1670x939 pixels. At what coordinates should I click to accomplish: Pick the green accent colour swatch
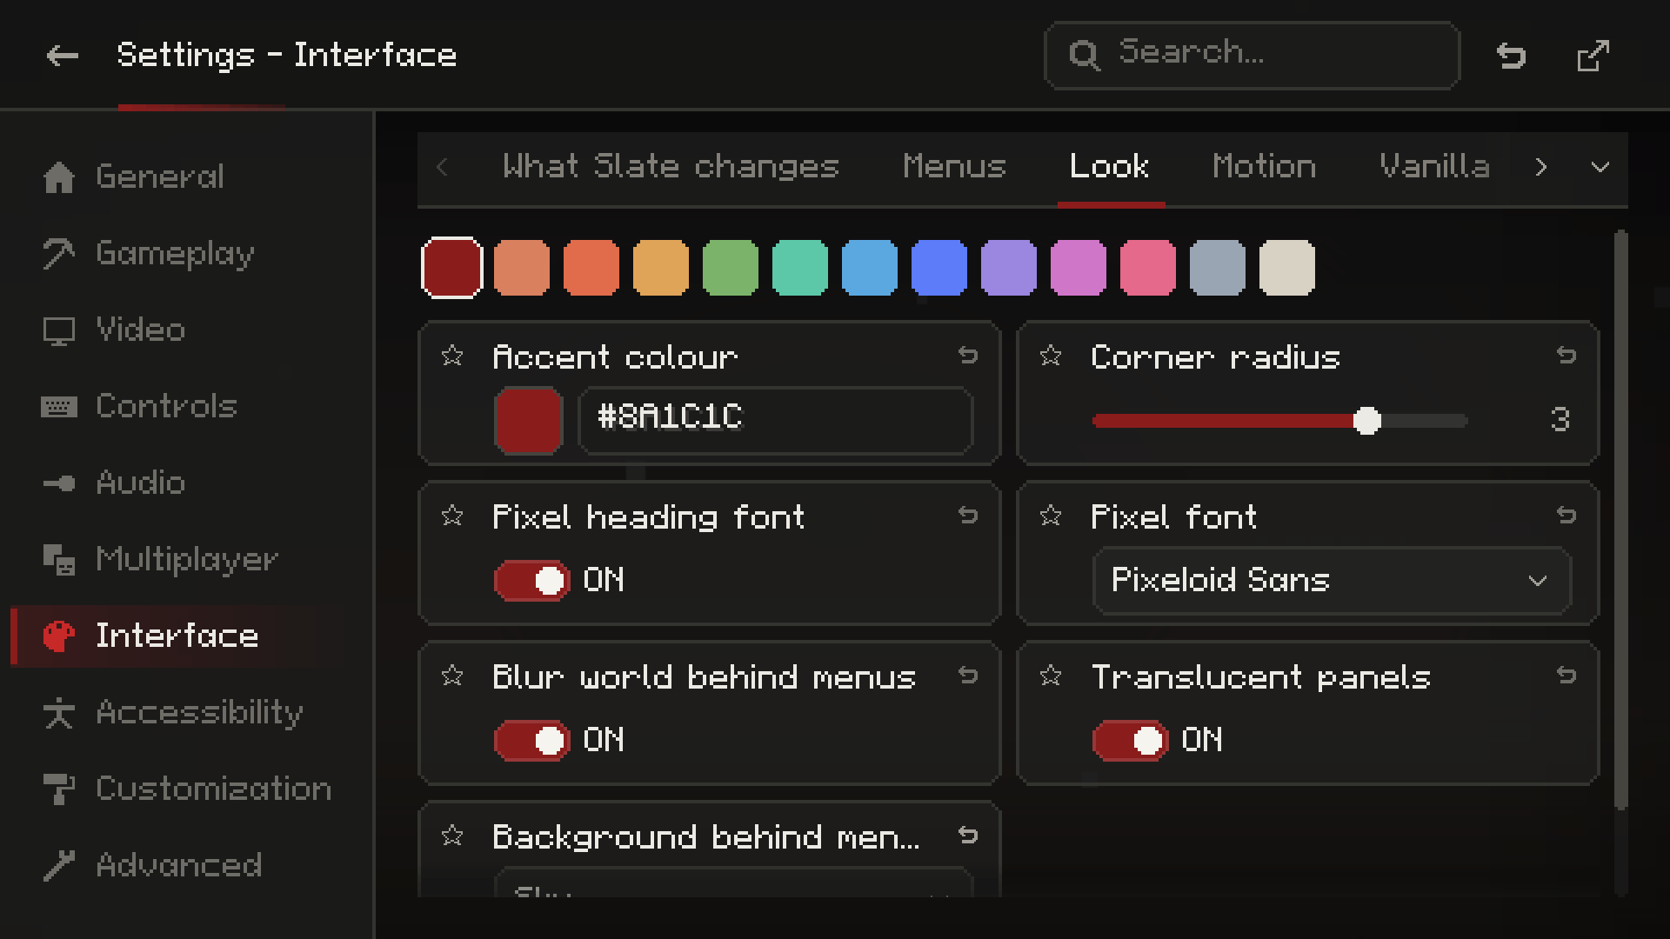[731, 268]
